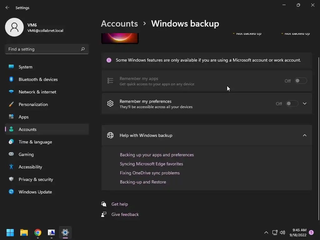Open the Privacy & security shield icon
The height and width of the screenshot is (240, 320).
11,179
